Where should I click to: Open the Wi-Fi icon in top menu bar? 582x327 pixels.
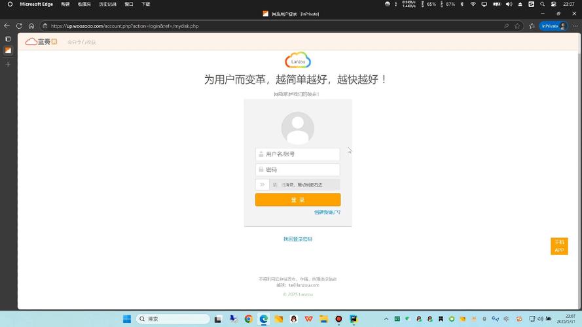coord(473,4)
